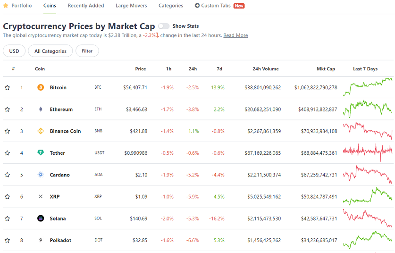Open Tether's 7-day sparkline chart

(368, 152)
